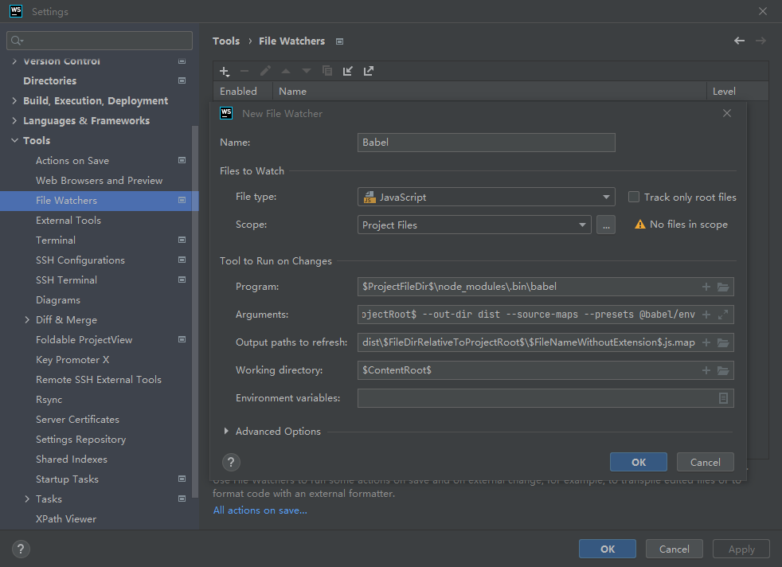
Task: Open Startup Tasks settings page
Action: (x=68, y=479)
